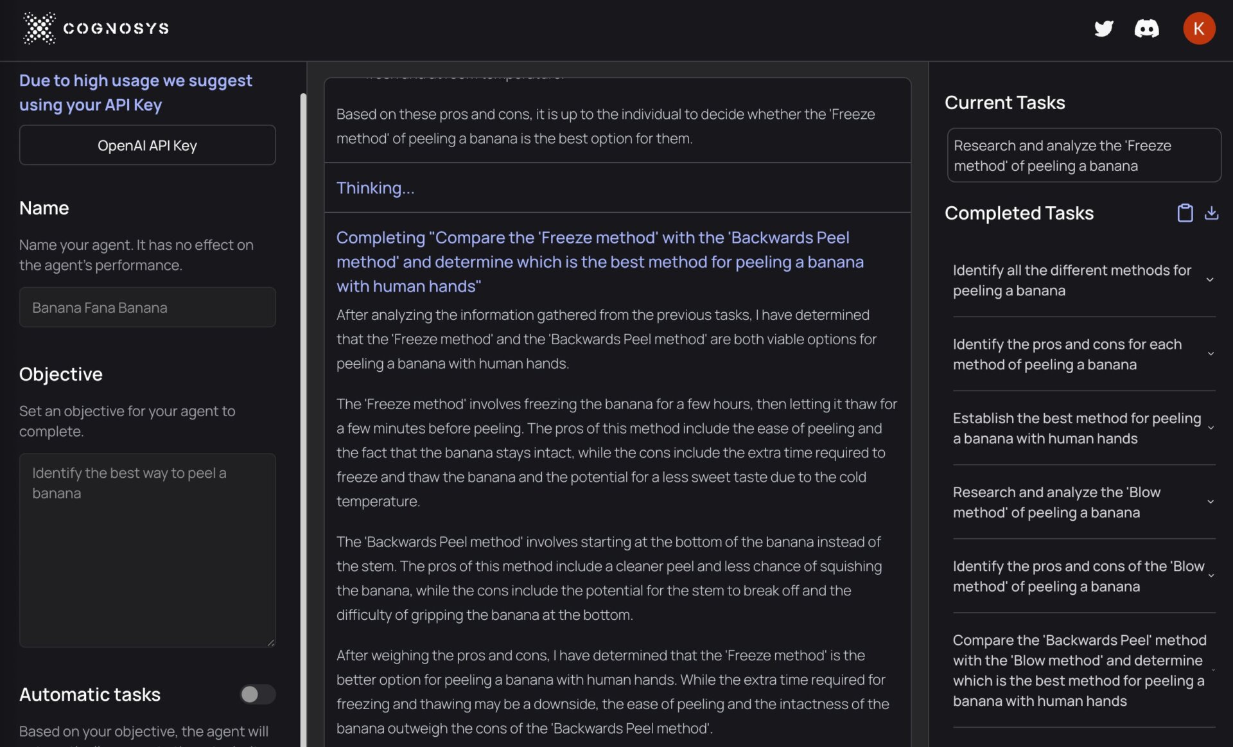Toggle Automatic tasks on then select objective
The image size is (1233, 747).
pyautogui.click(x=257, y=694)
